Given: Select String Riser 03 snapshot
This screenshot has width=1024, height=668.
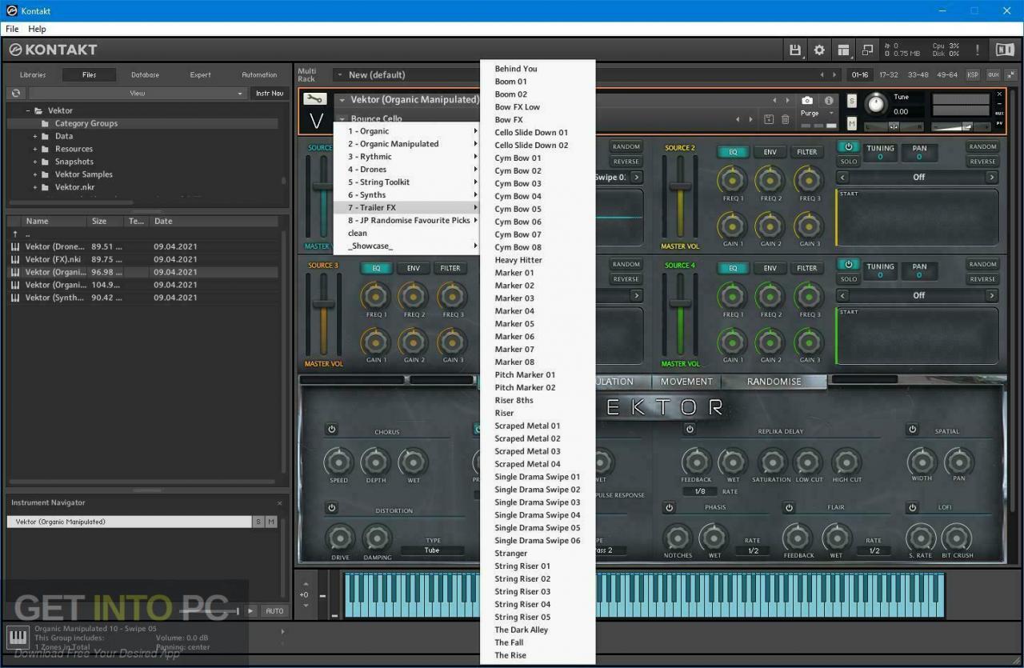Looking at the screenshot, I should [x=522, y=591].
